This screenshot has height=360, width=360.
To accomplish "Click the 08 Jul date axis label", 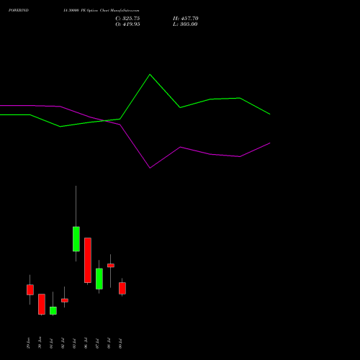I will click(x=109, y=343).
